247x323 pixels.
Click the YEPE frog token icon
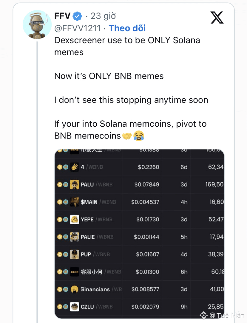[x=74, y=219]
